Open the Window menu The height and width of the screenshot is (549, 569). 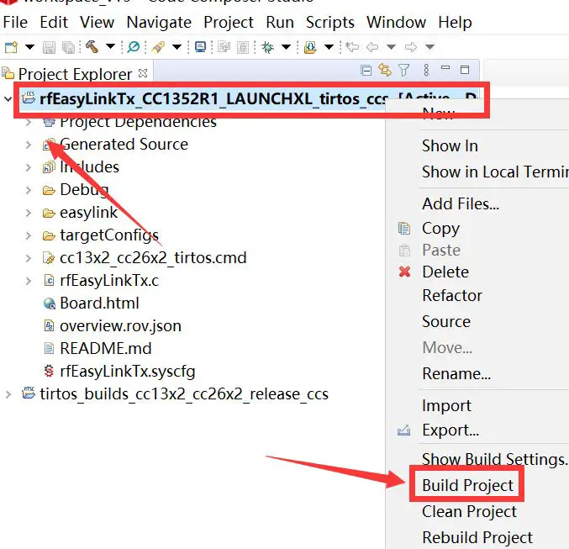click(396, 23)
